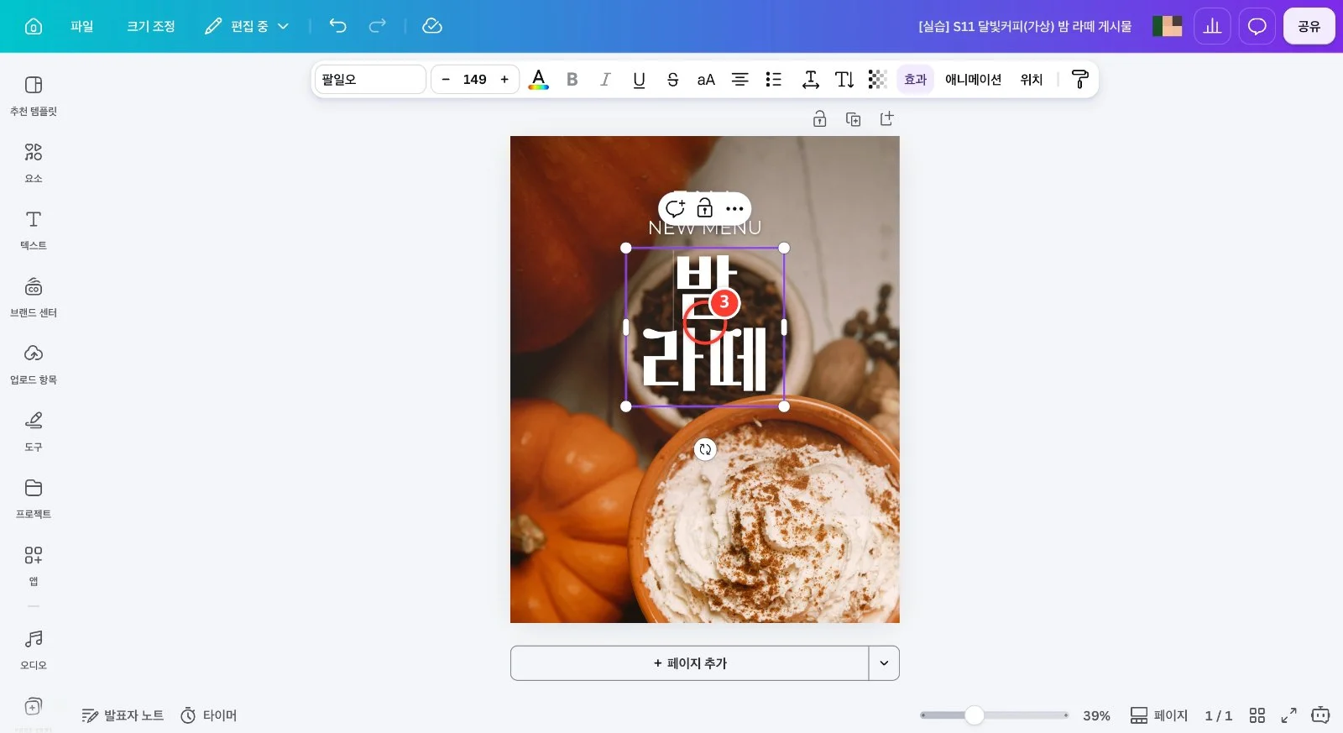The image size is (1343, 733).
Task: Undo the last action
Action: pyautogui.click(x=337, y=26)
